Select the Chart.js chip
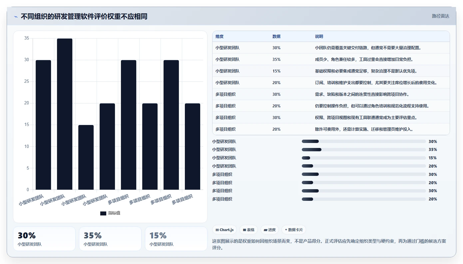 (225, 230)
